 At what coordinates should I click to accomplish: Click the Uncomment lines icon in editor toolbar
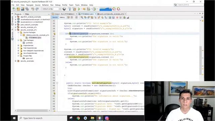pos(128,17)
